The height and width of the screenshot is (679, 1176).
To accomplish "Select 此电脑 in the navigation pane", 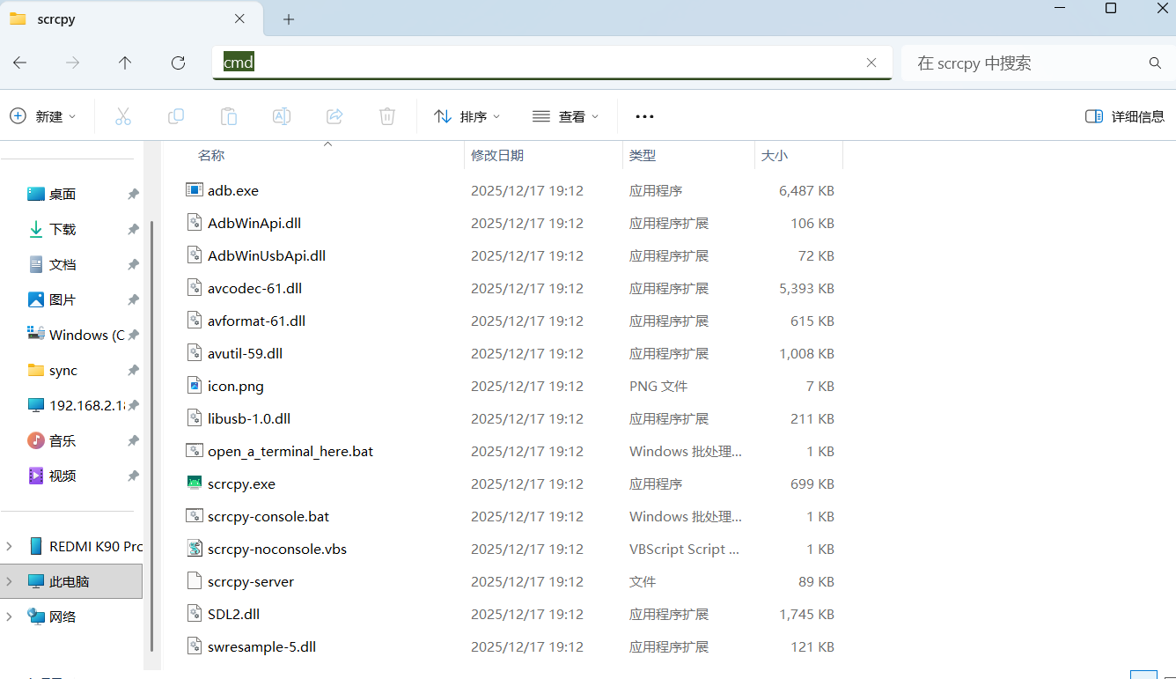I will pos(71,581).
